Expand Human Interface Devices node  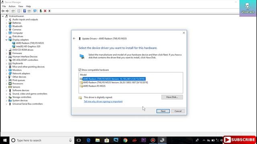pyautogui.click(x=6, y=57)
